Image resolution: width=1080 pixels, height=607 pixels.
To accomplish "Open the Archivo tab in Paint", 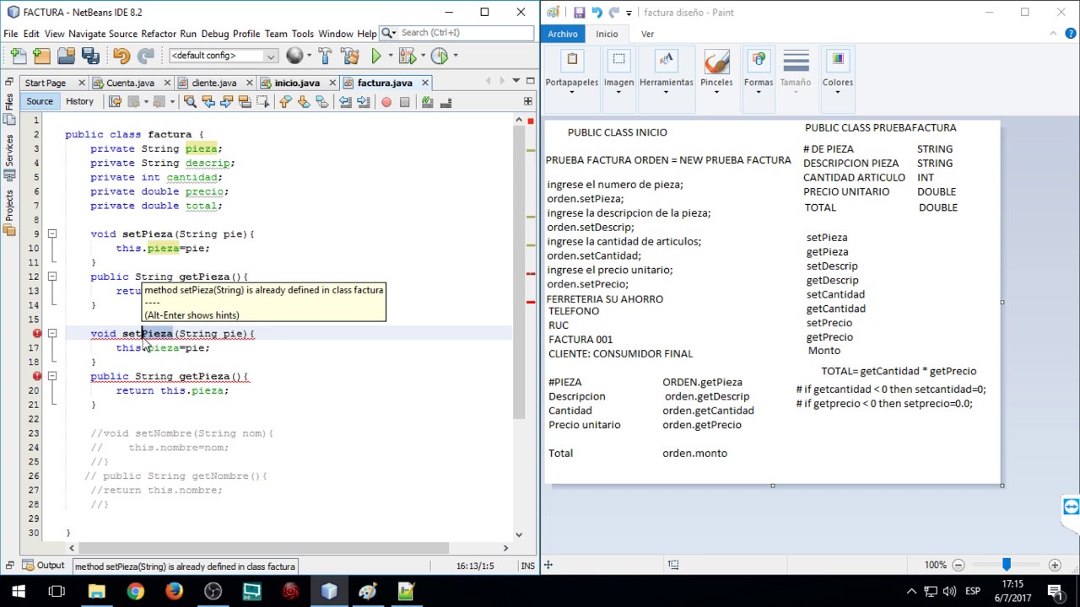I will (563, 34).
